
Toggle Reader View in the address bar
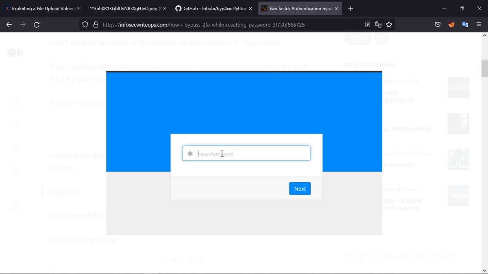368,24
